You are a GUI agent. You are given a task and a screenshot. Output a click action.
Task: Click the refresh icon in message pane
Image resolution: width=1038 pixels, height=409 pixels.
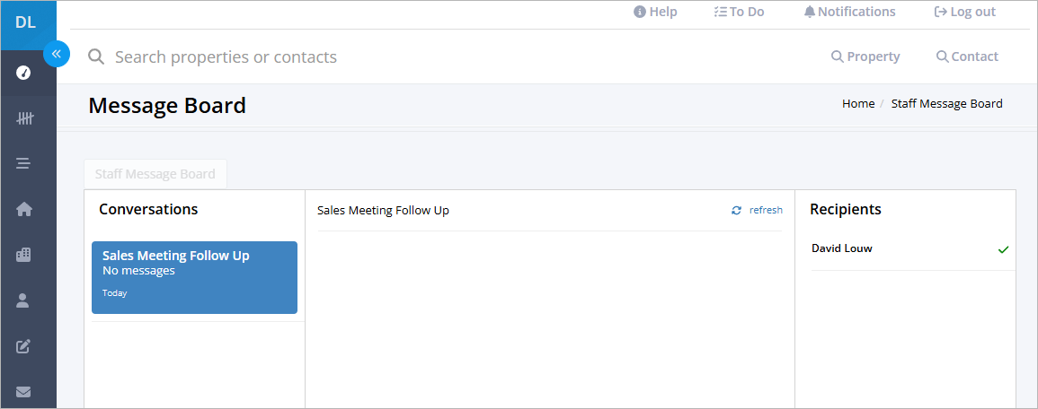tap(736, 210)
